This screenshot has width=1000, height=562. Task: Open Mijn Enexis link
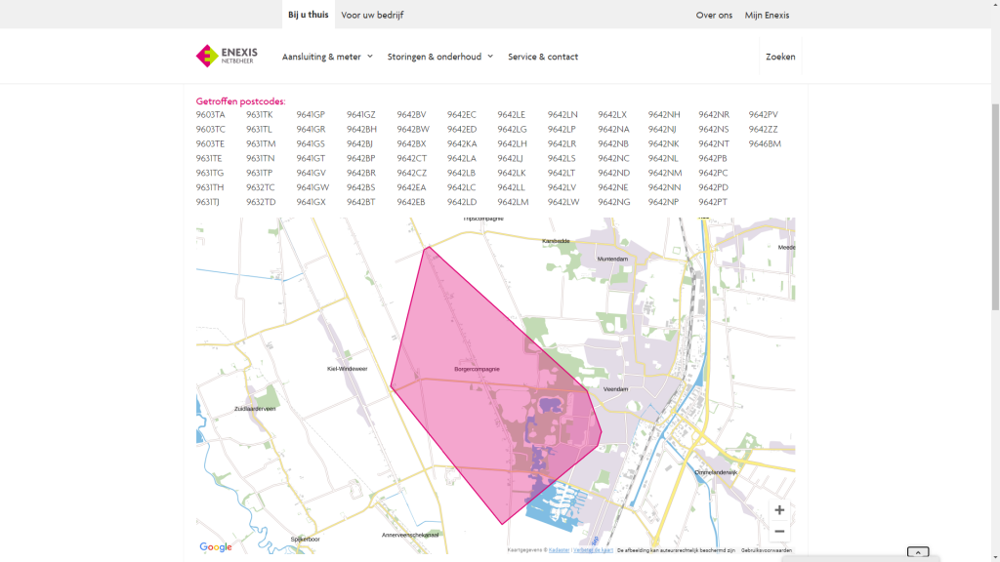point(767,15)
